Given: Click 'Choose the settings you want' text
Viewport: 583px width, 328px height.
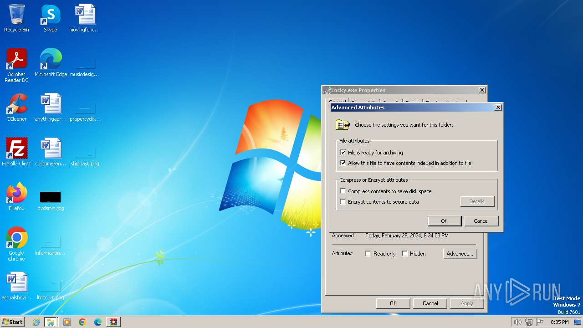Looking at the screenshot, I should pos(404,125).
